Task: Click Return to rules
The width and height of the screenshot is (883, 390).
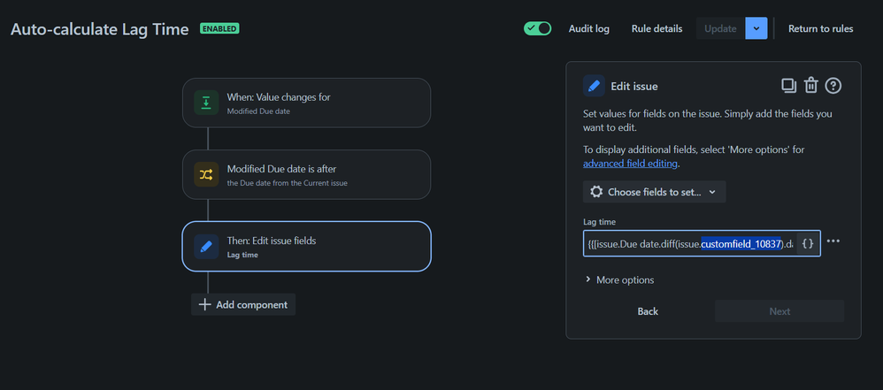Action: click(x=820, y=28)
